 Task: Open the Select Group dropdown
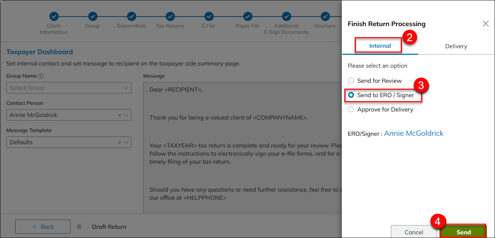69,88
